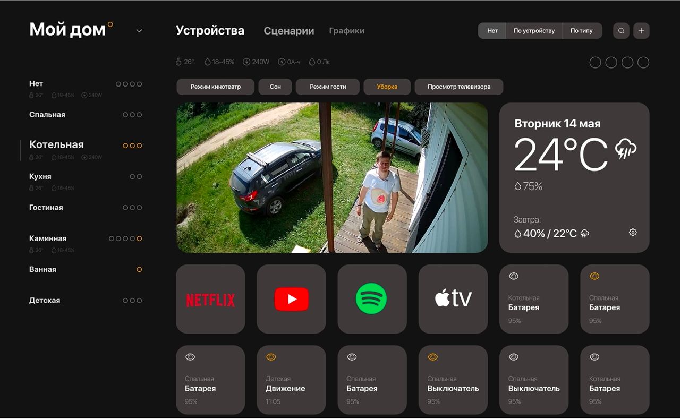Activate Режим кинотеатр scenario
680x419 pixels.
216,87
